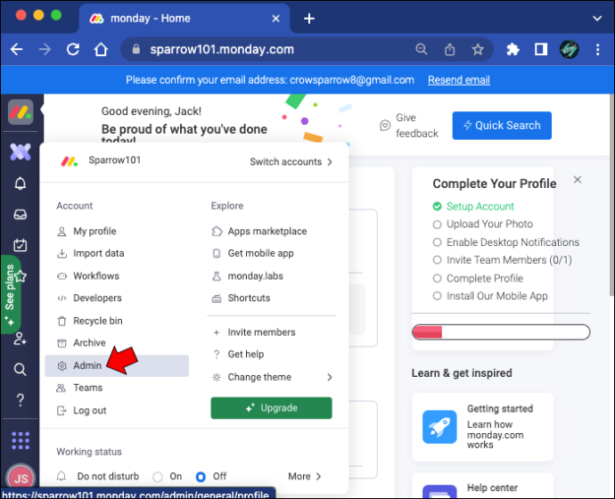Click the browser home icon
This screenshot has height=499, width=615.
(x=101, y=49)
